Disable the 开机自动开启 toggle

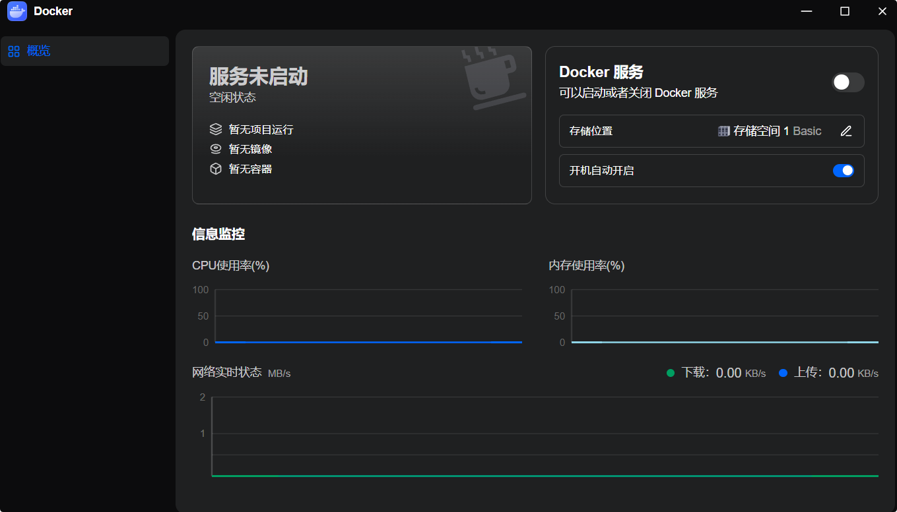click(844, 171)
